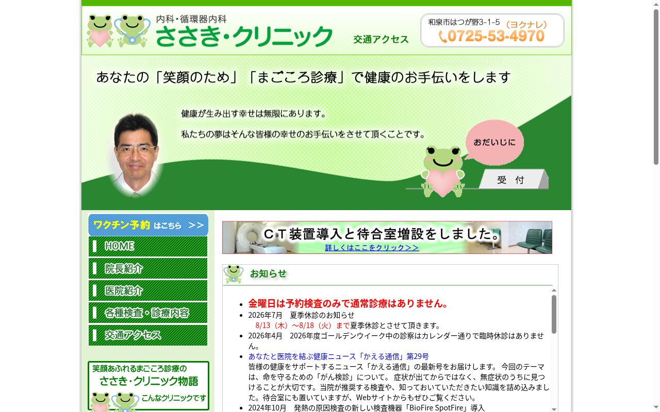Click the page scrollbar up arrow
Viewport: 660px width, 412px height.
click(x=656, y=4)
